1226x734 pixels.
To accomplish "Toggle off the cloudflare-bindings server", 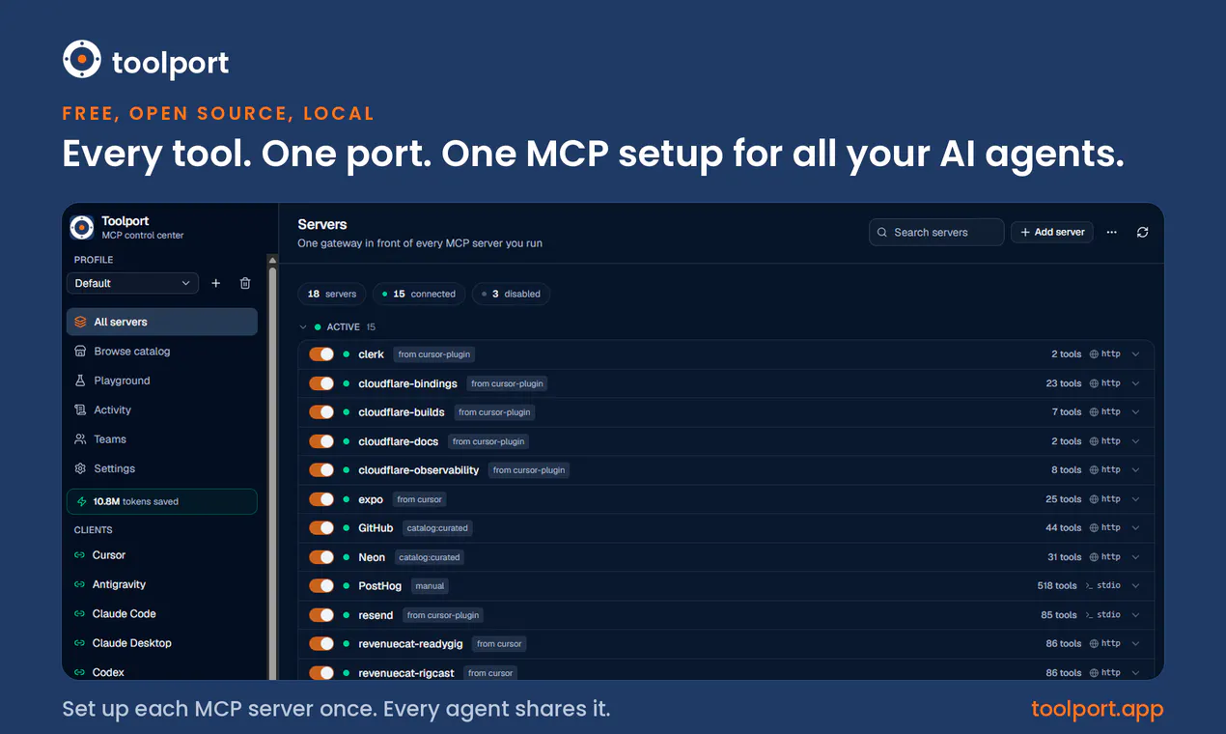I will click(x=321, y=383).
